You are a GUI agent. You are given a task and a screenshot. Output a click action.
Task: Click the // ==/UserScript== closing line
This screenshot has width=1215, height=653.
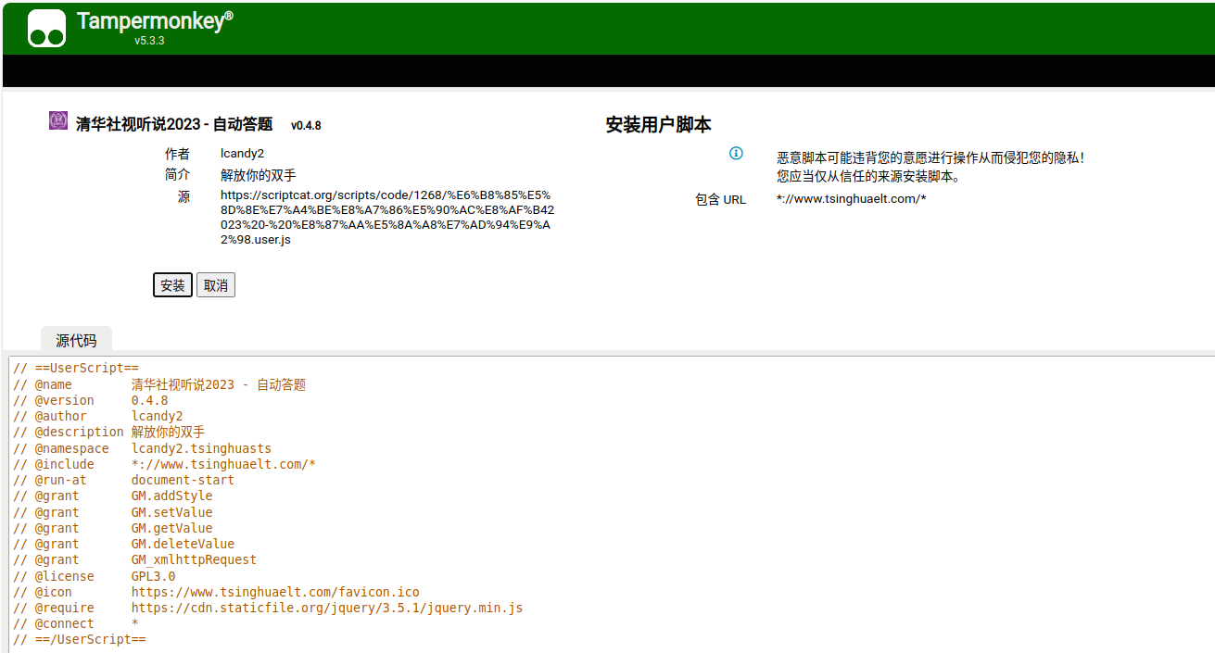pyautogui.click(x=80, y=639)
